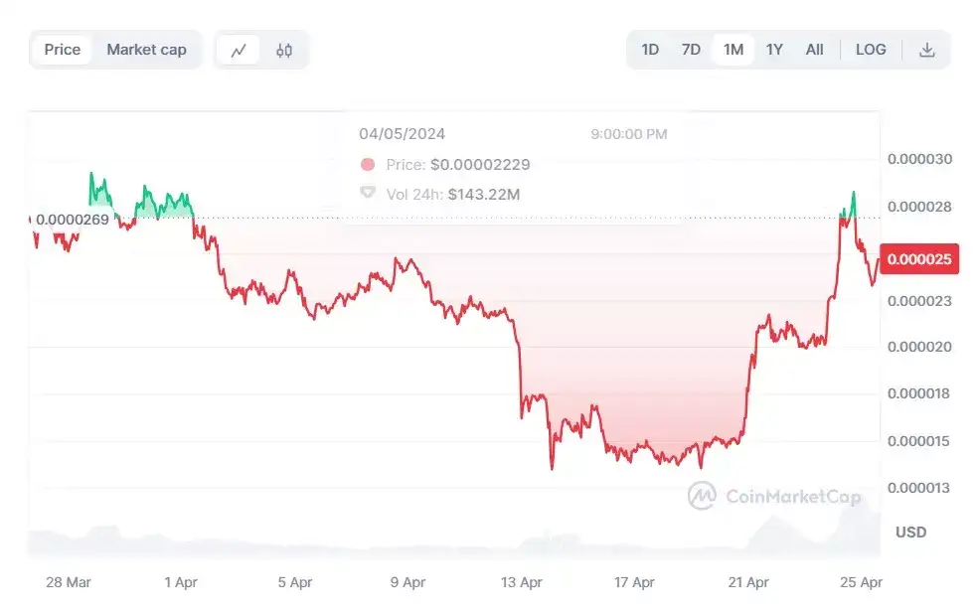This screenshot has width=978, height=612.
Task: Toggle the LOG scale option
Action: [871, 50]
